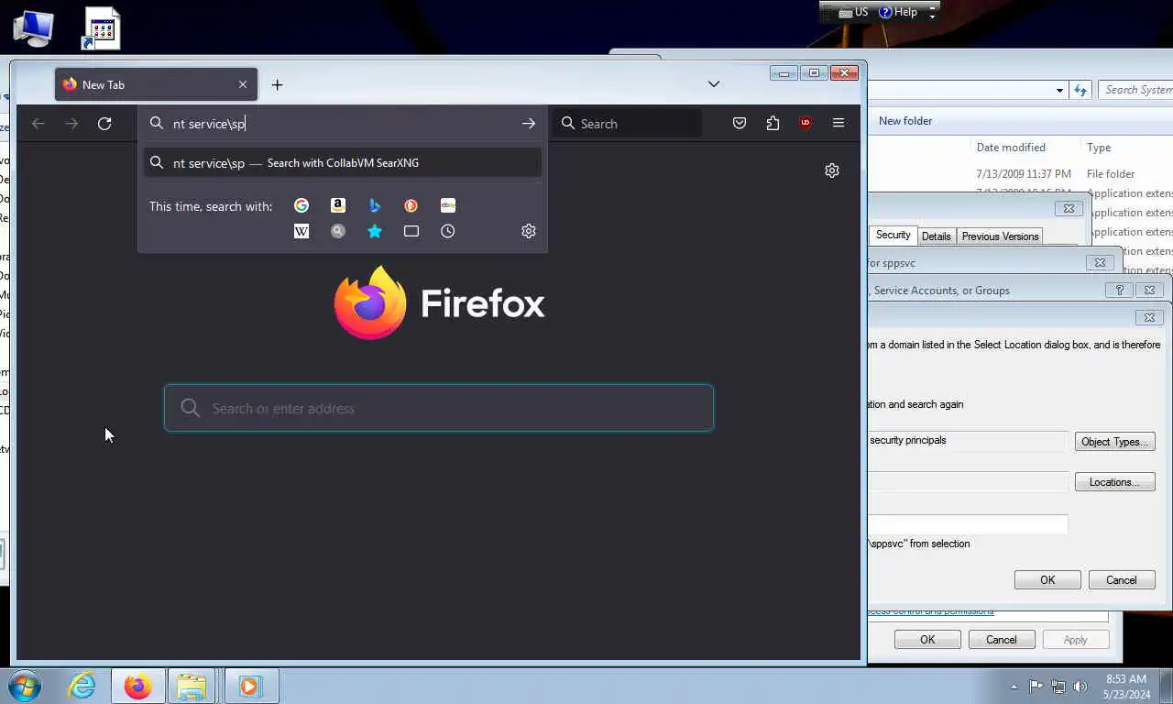This screenshot has height=704, width=1173.
Task: Open the Computer desktop icon
Action: pyautogui.click(x=33, y=27)
